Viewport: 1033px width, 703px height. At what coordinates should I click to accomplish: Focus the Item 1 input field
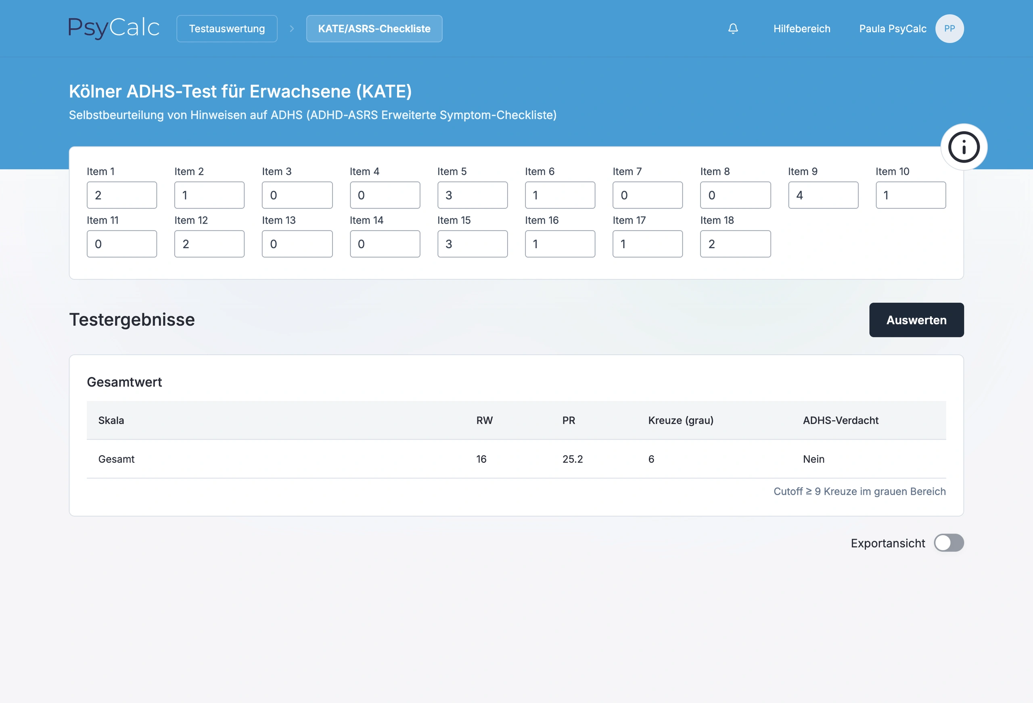(122, 195)
